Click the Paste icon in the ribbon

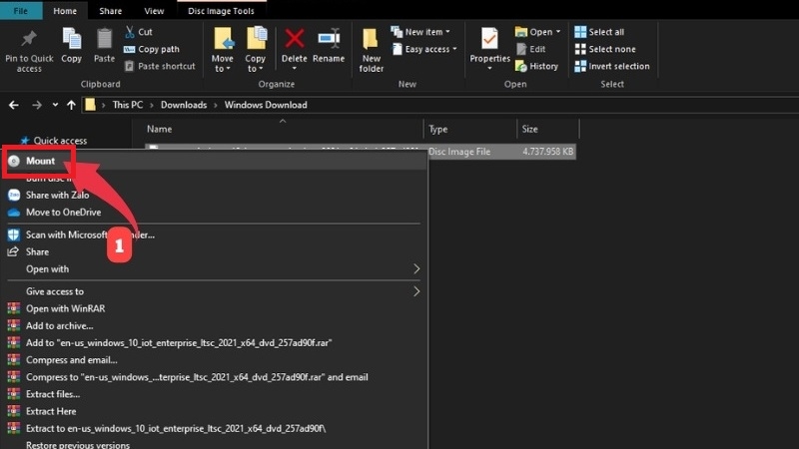104,40
